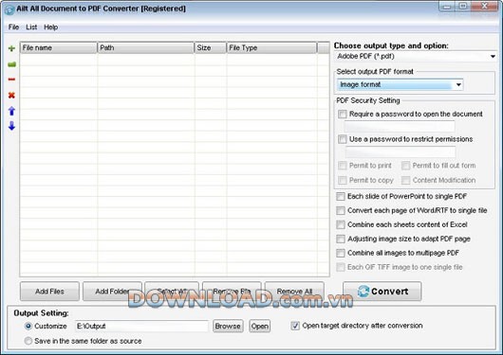Screen dimensions: 503x355
Task: Check Combine each sheets content of Excel
Action: 341,224
